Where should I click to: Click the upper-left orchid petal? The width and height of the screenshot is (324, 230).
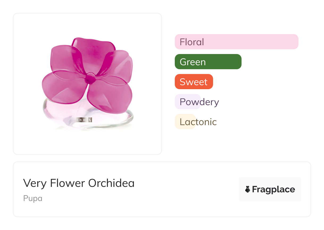point(64,59)
